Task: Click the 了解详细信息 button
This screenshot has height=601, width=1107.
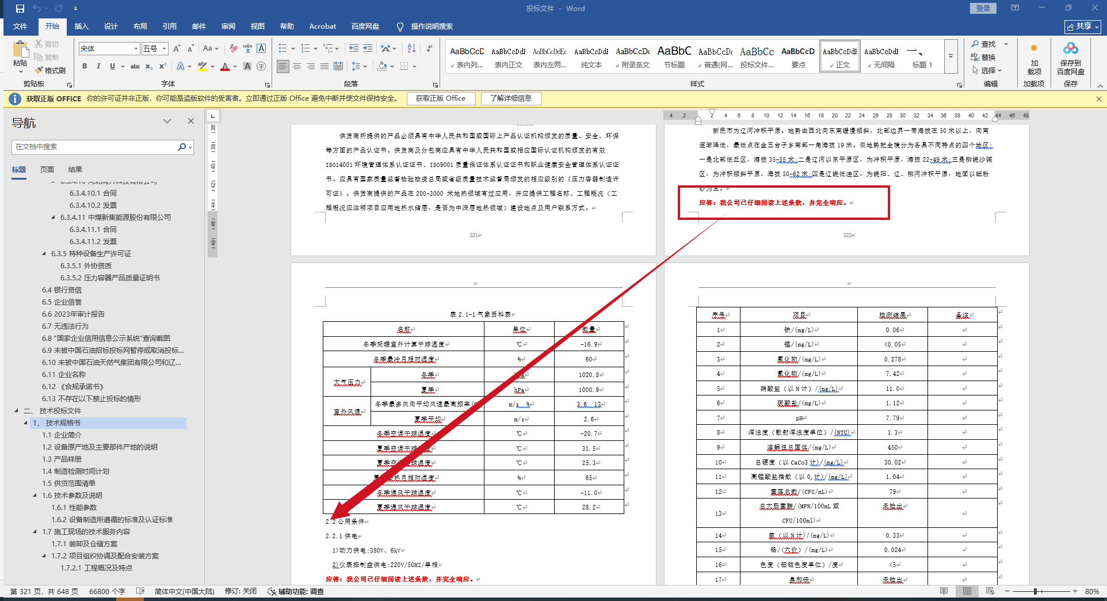Action: coord(511,98)
